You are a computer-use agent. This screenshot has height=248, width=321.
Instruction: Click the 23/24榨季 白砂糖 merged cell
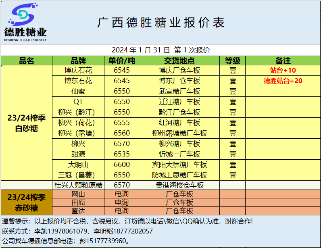click(x=27, y=123)
